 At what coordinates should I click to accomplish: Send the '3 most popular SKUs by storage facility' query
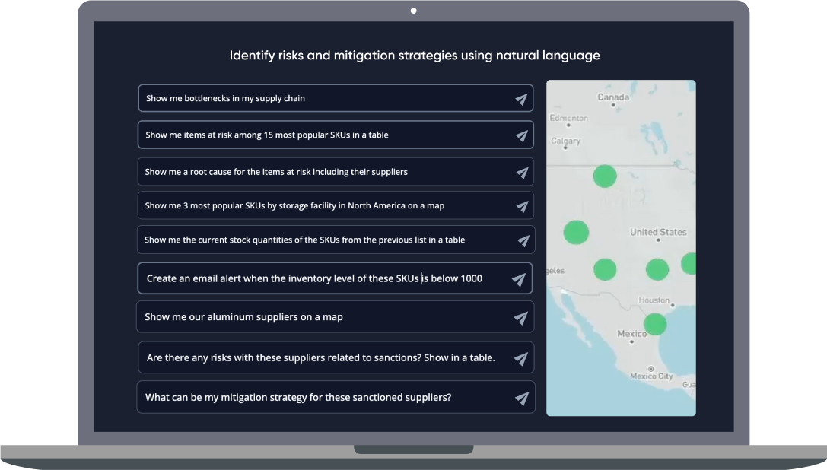(x=522, y=206)
